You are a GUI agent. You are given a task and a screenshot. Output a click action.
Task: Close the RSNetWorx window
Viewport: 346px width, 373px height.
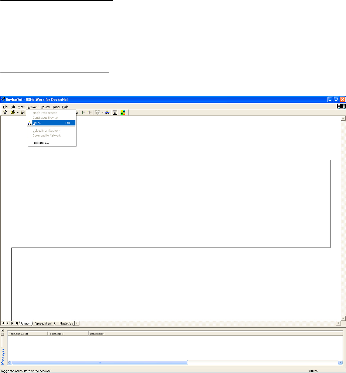(342, 100)
